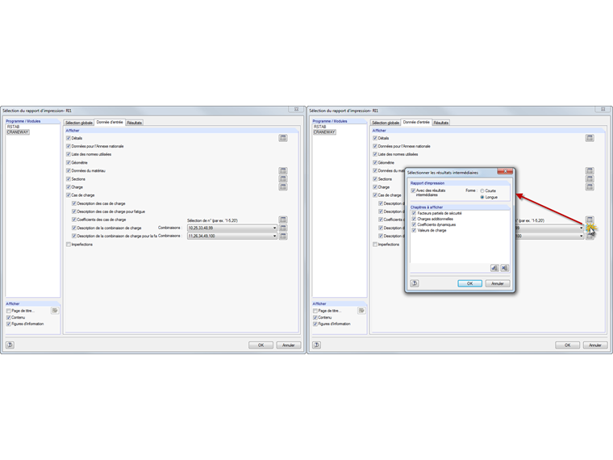
Task: Click uncheck-all icon in intermediate results popup
Action: [x=504, y=268]
